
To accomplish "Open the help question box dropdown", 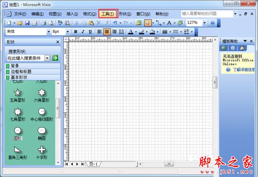I will 235,14.
